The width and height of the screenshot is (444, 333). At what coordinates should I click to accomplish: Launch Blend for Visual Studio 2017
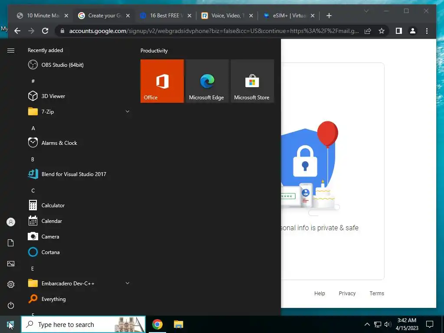[79, 174]
